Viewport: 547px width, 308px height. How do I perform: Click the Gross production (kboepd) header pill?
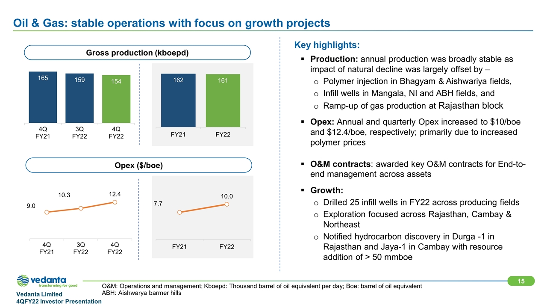(x=138, y=53)
